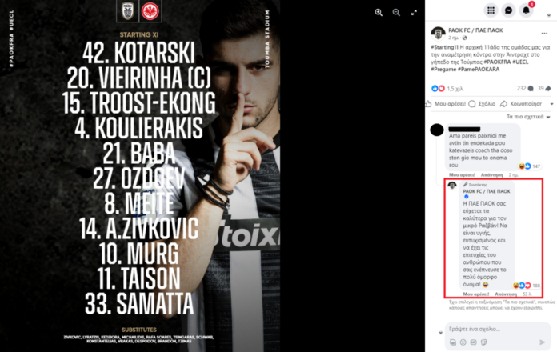Open Messenger chats
Viewport: 557px width, 352px height.
(x=509, y=10)
